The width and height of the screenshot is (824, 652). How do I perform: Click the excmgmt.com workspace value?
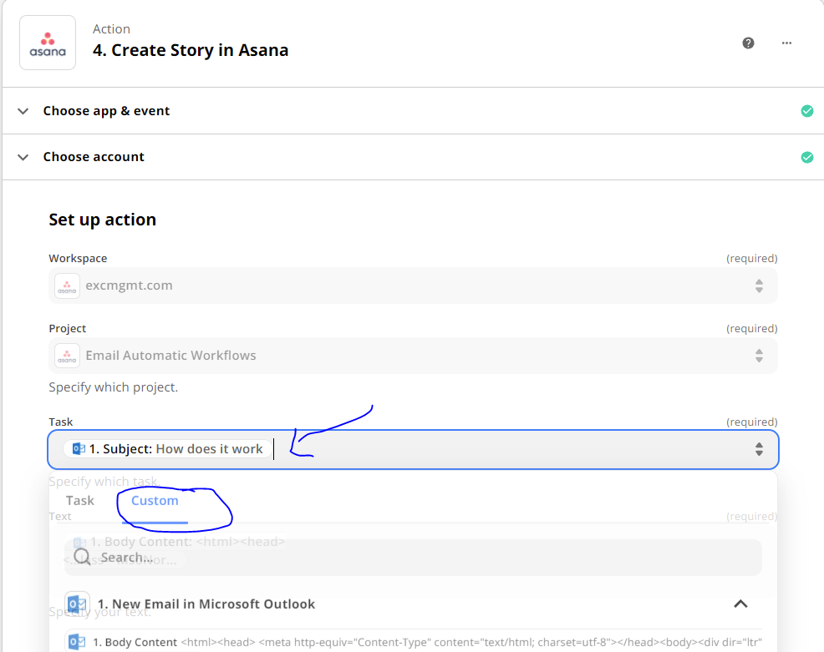(x=129, y=286)
